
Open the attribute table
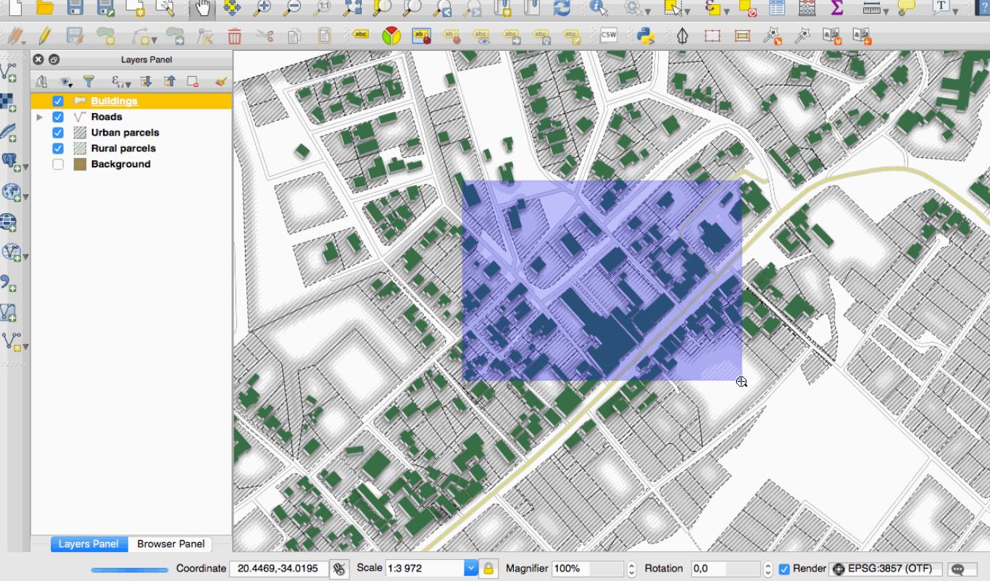click(777, 8)
